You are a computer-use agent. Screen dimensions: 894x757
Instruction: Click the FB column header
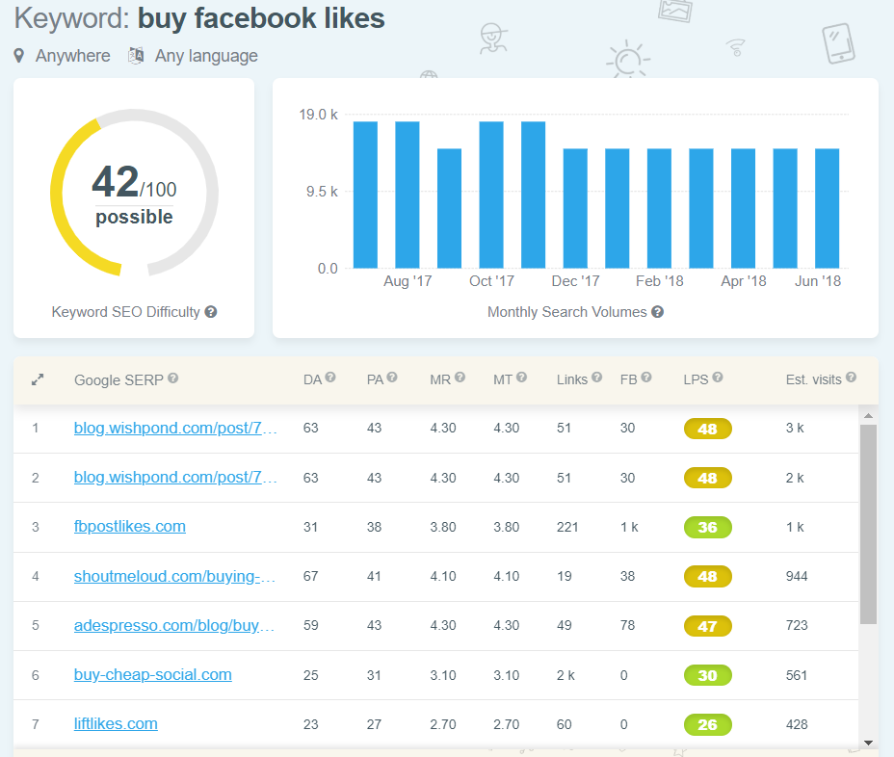coord(628,379)
